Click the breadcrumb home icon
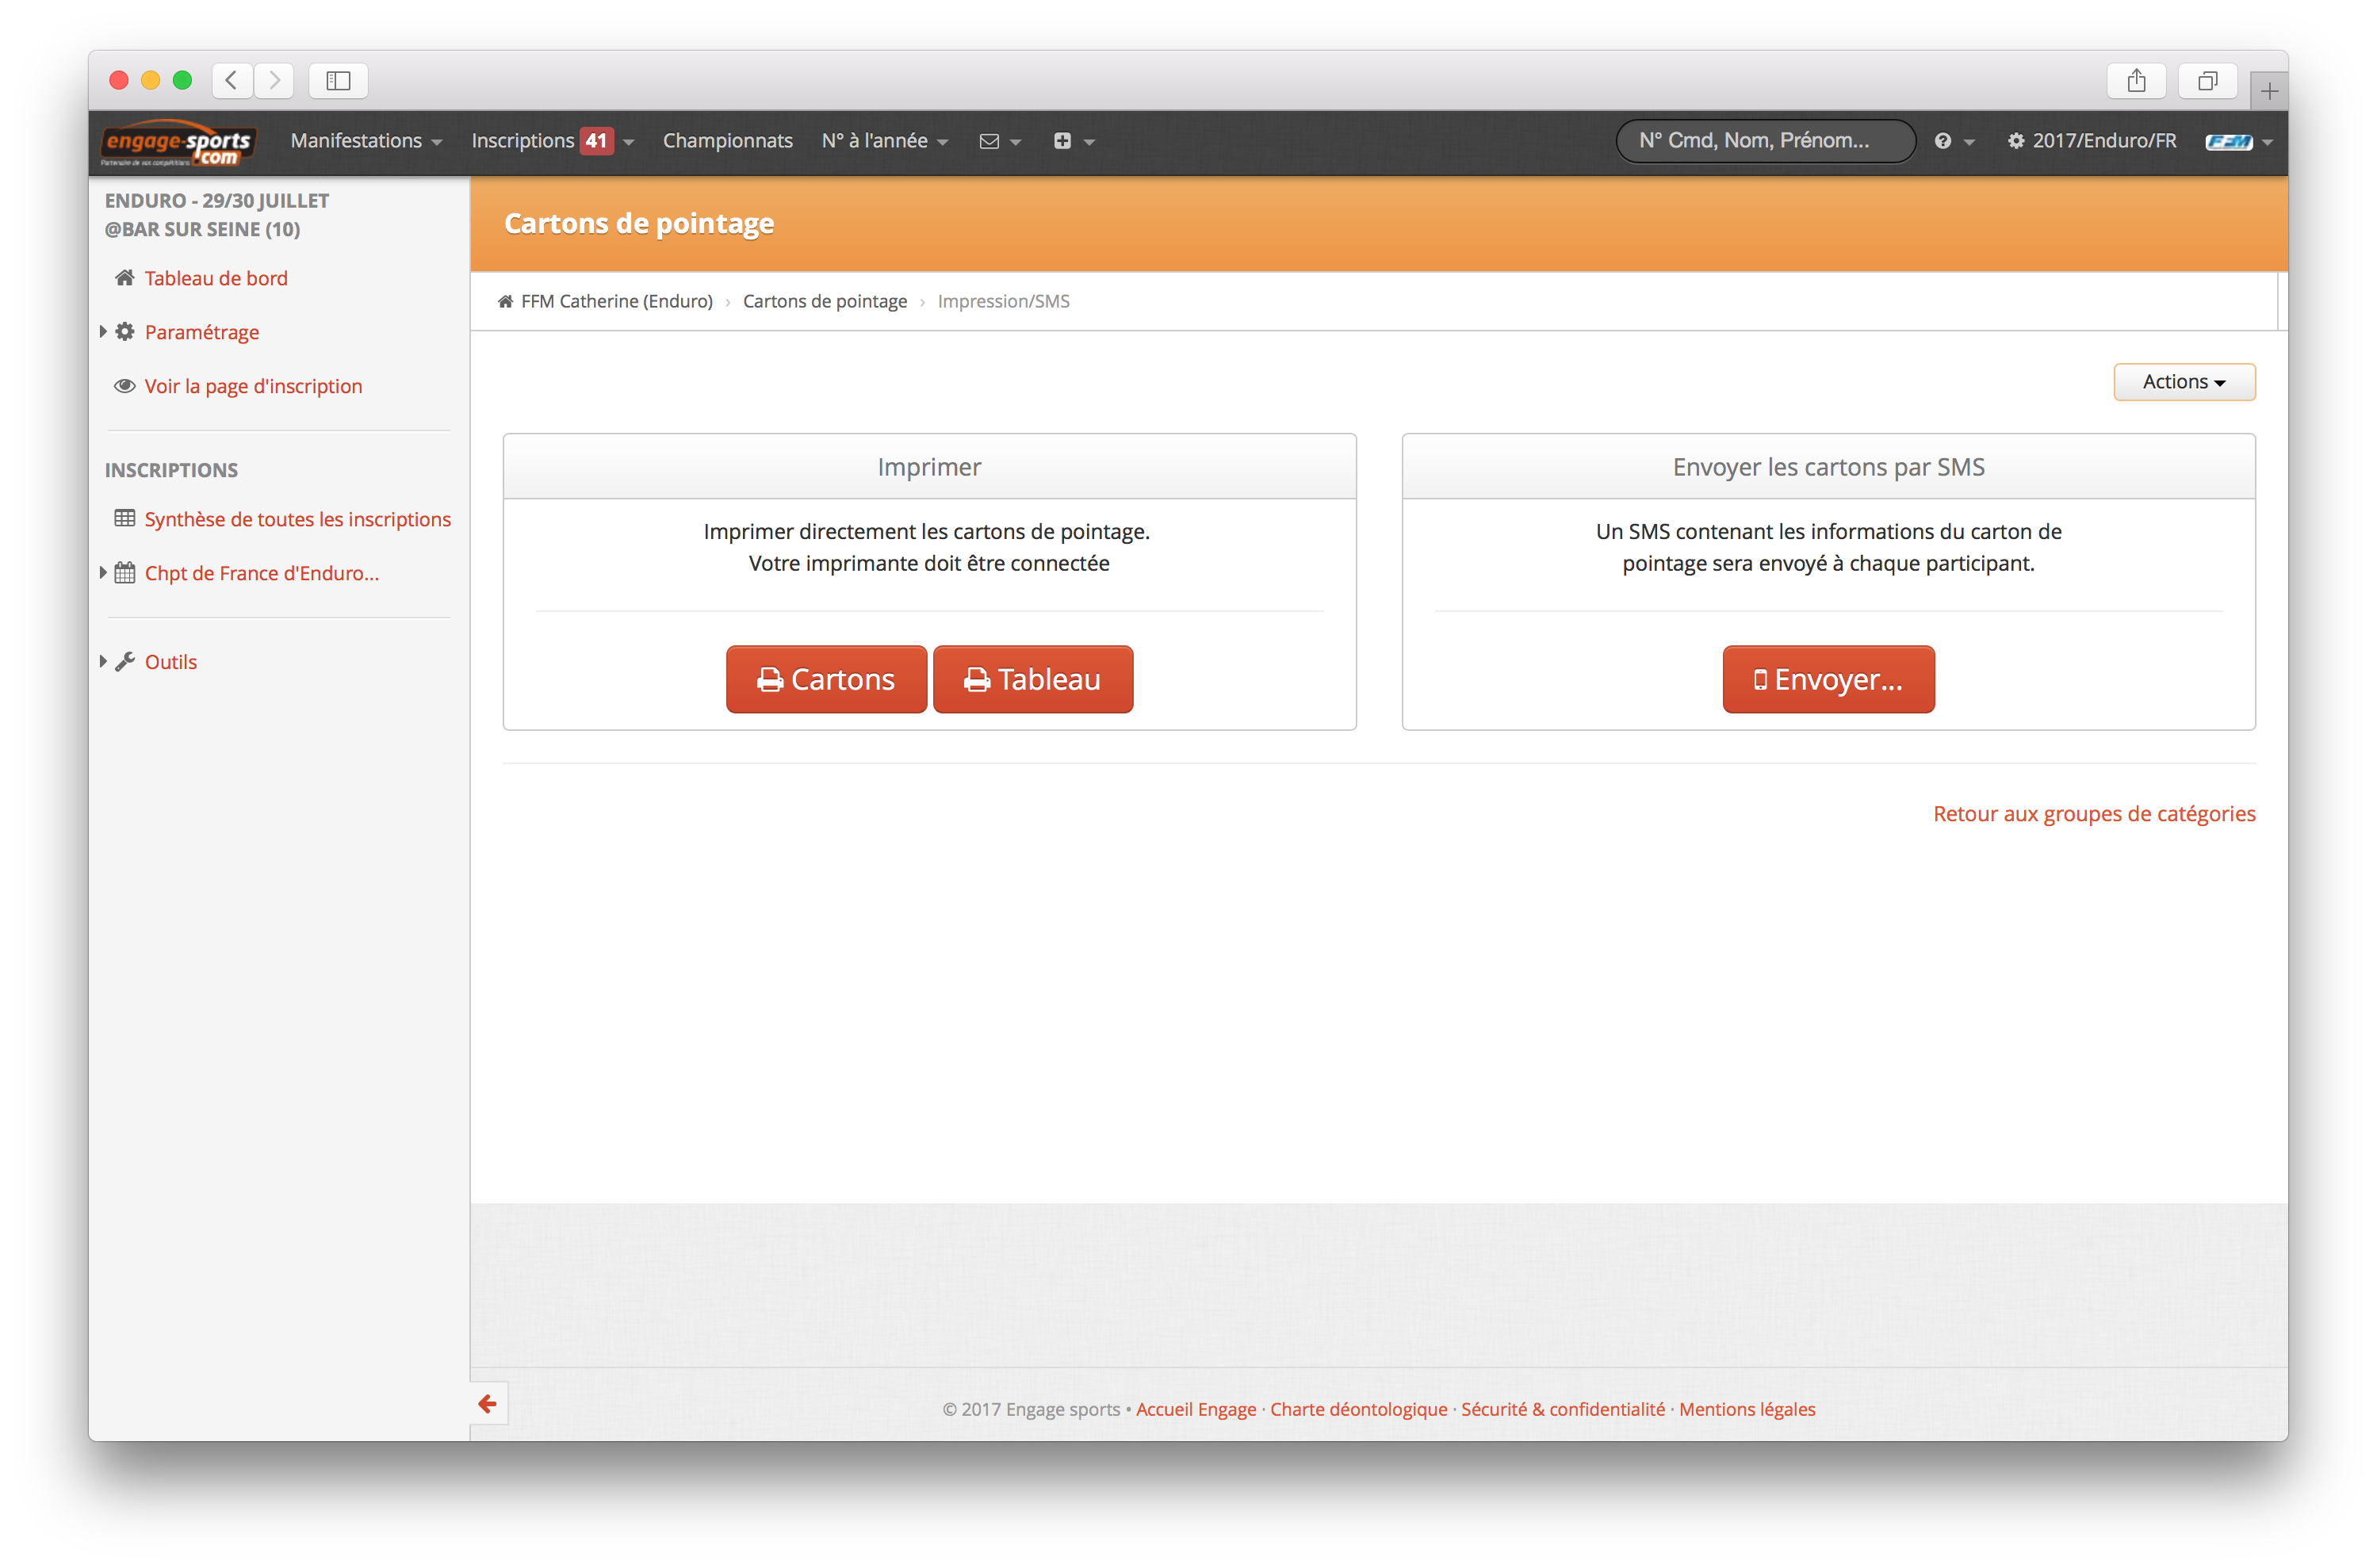The width and height of the screenshot is (2377, 1568). (x=505, y=301)
